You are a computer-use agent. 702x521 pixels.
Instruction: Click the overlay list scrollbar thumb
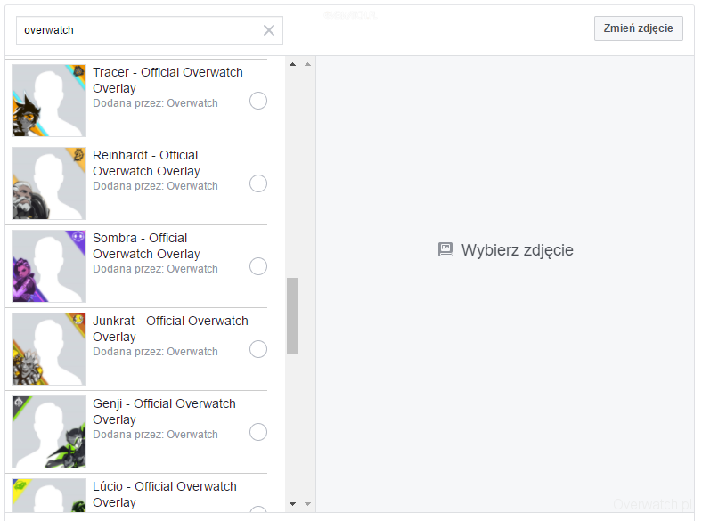tap(292, 315)
